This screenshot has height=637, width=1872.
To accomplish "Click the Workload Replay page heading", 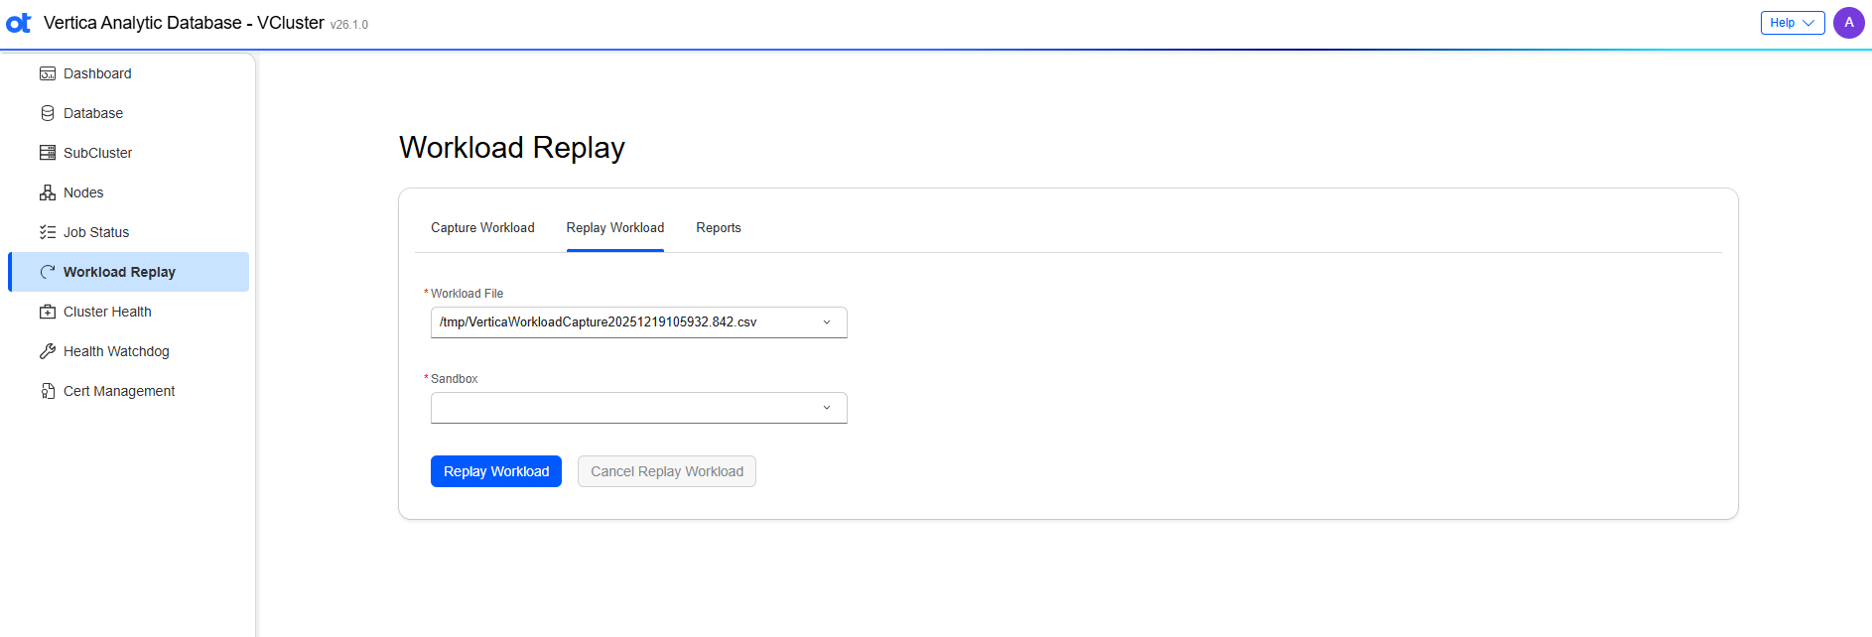I will 512,148.
